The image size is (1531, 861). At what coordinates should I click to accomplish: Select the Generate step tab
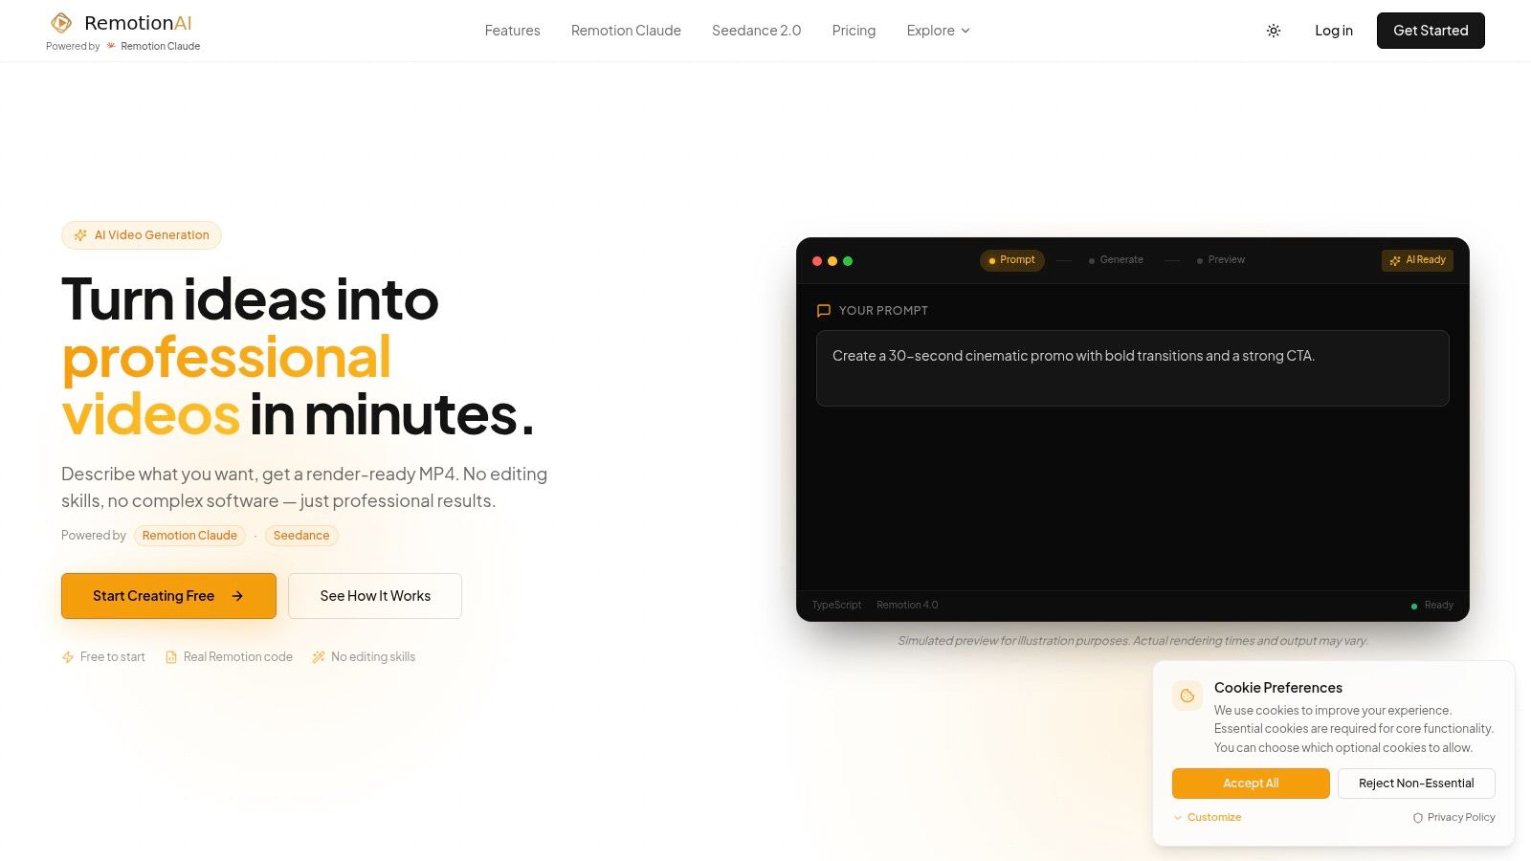point(1116,260)
